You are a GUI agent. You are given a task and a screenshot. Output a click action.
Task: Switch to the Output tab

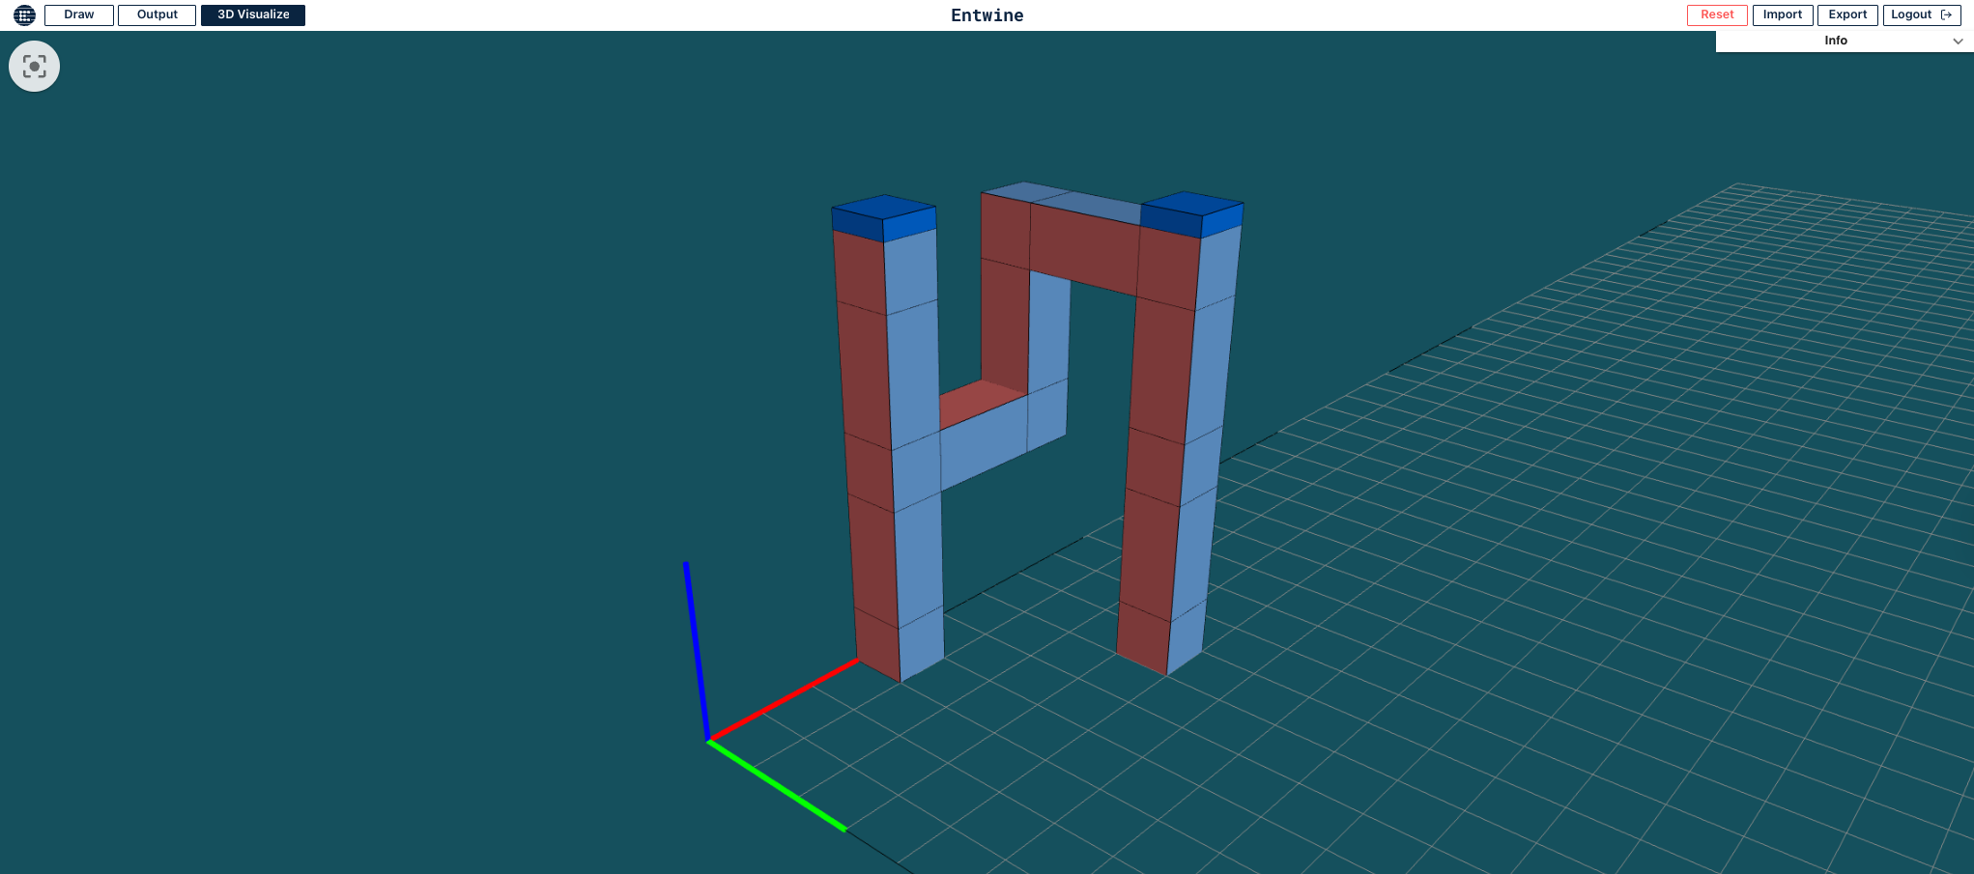click(x=156, y=14)
